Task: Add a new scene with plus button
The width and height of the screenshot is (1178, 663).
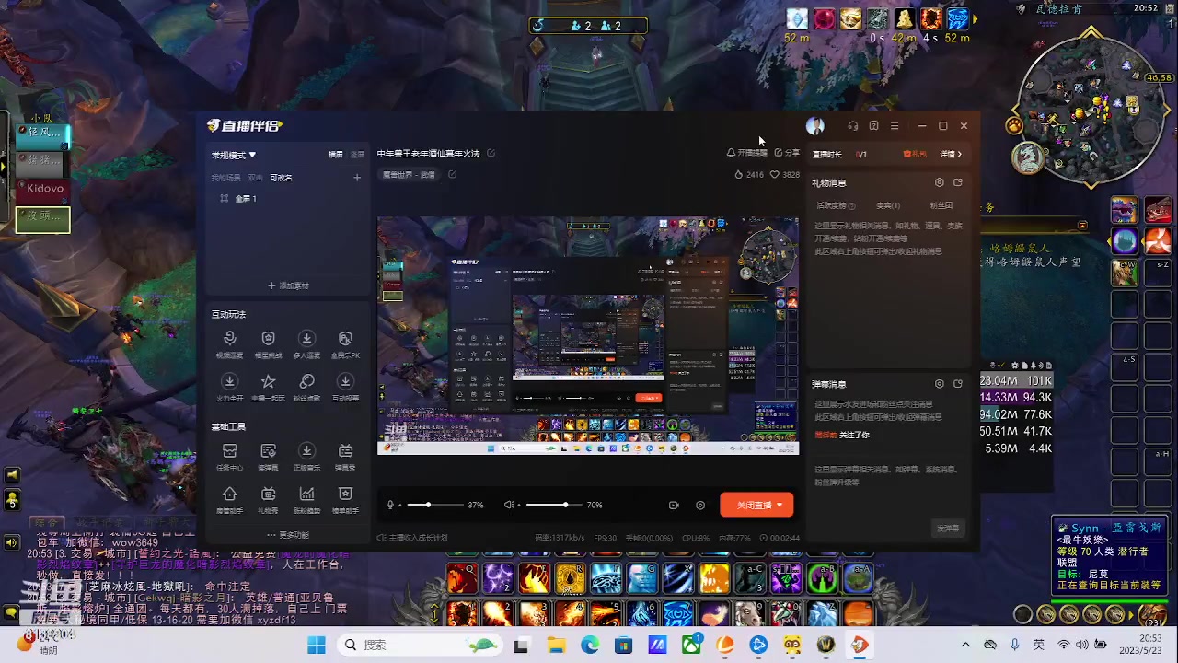Action: coord(357,178)
